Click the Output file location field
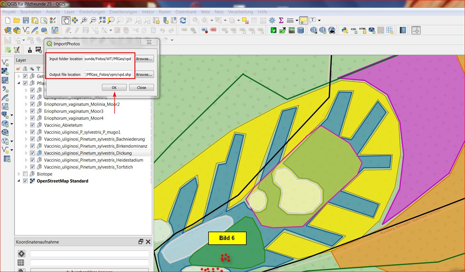This screenshot has height=272, width=465. tap(108, 75)
